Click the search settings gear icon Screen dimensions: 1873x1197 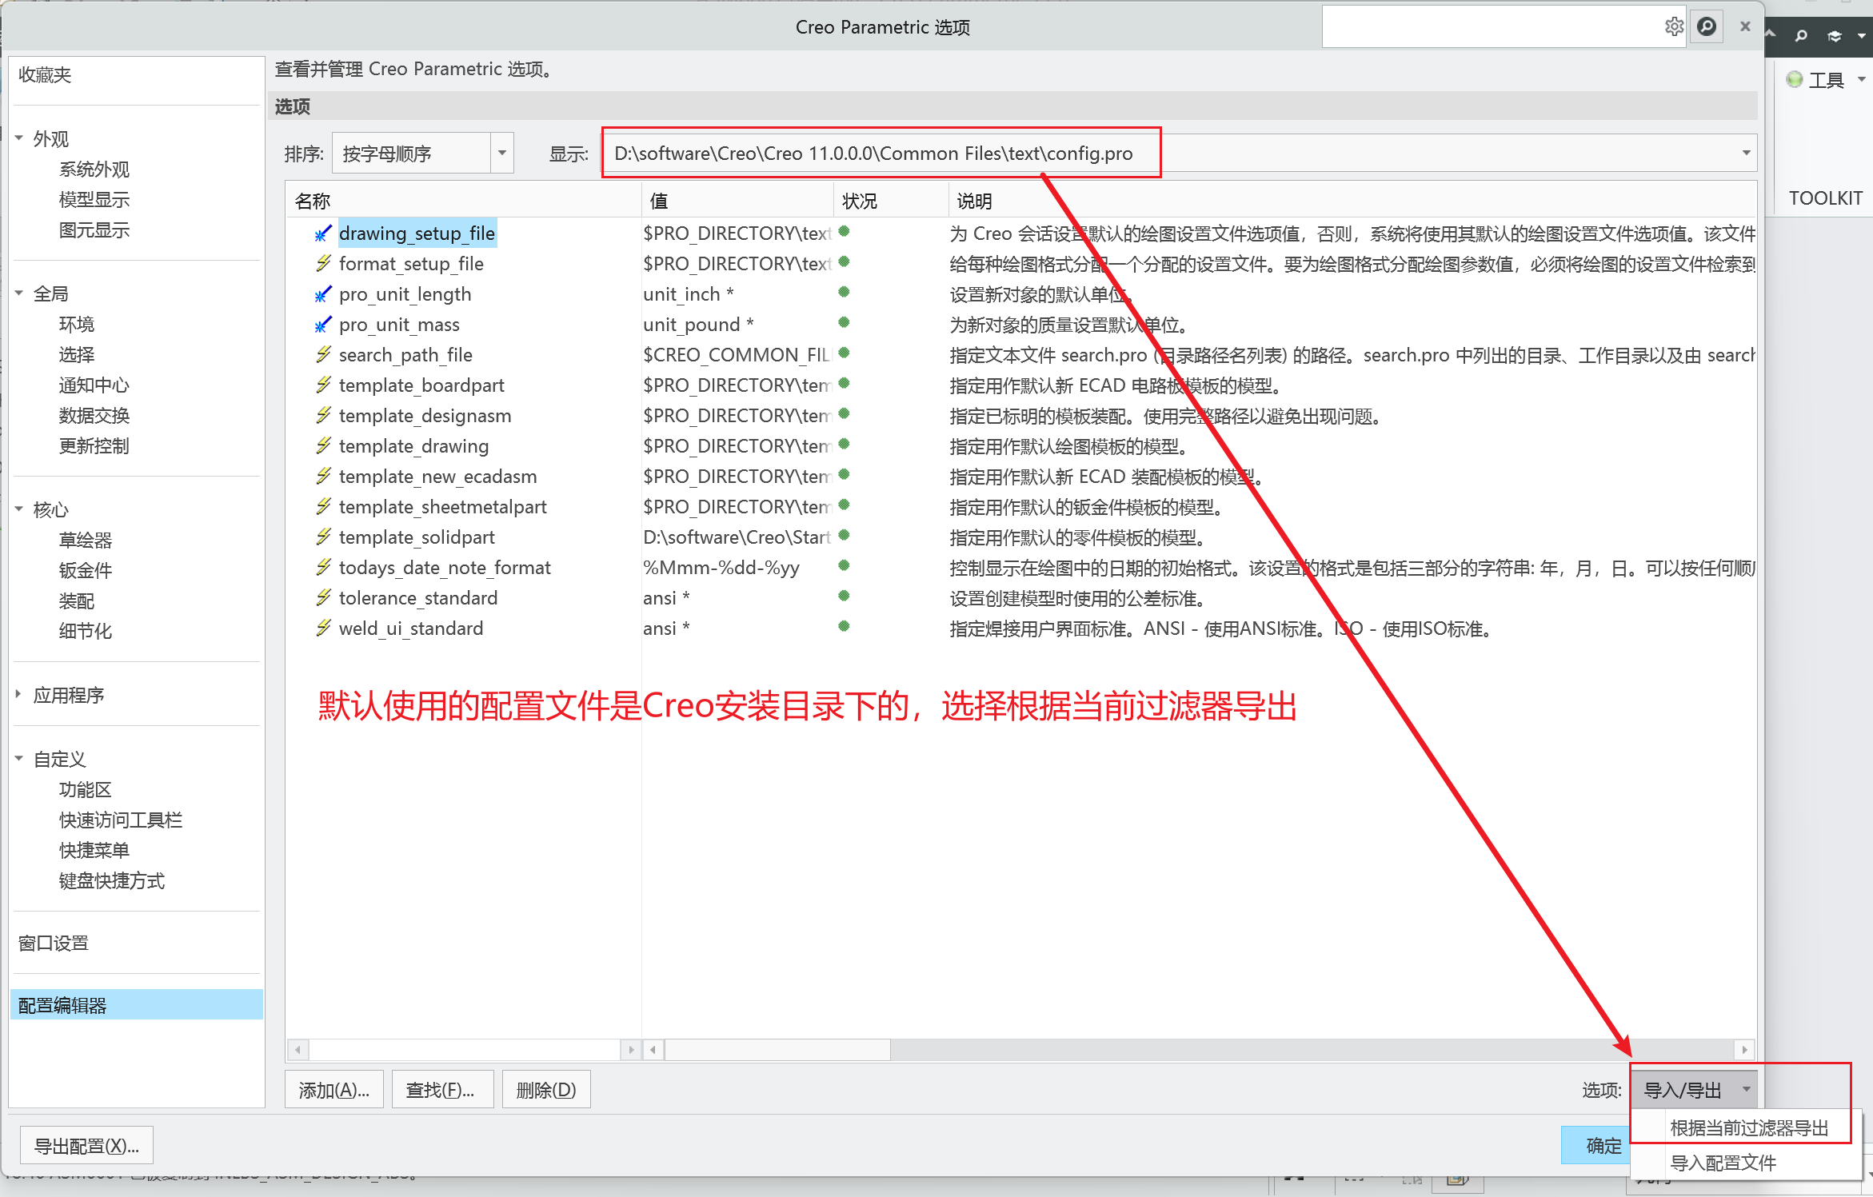pos(1673,26)
